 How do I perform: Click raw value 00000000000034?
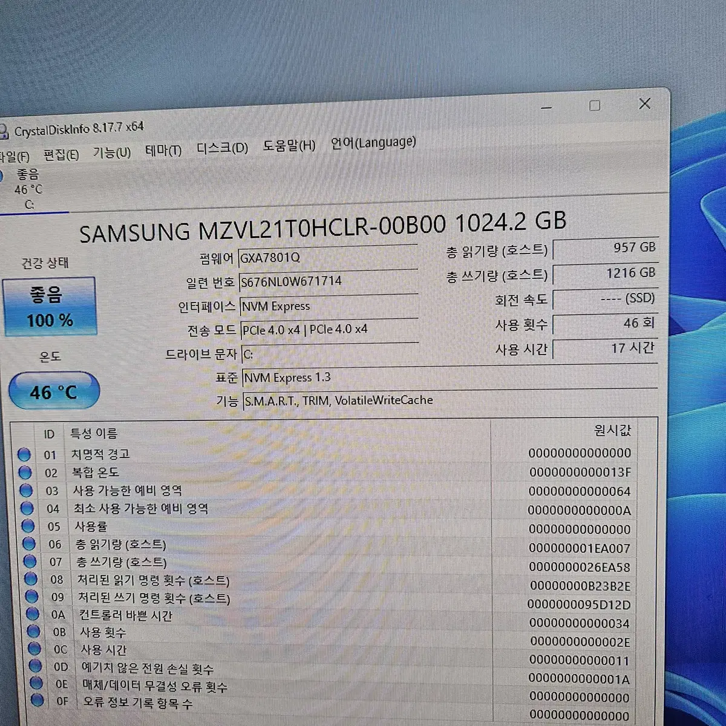pos(580,623)
